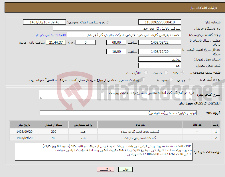The width and height of the screenshot is (225, 177).
Task: Click the quantity cell 40
Action: [x=54, y=138]
